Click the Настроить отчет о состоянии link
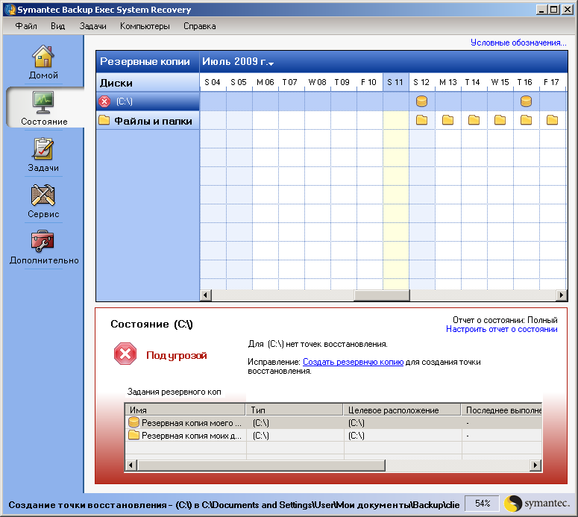The image size is (578, 517). [502, 329]
